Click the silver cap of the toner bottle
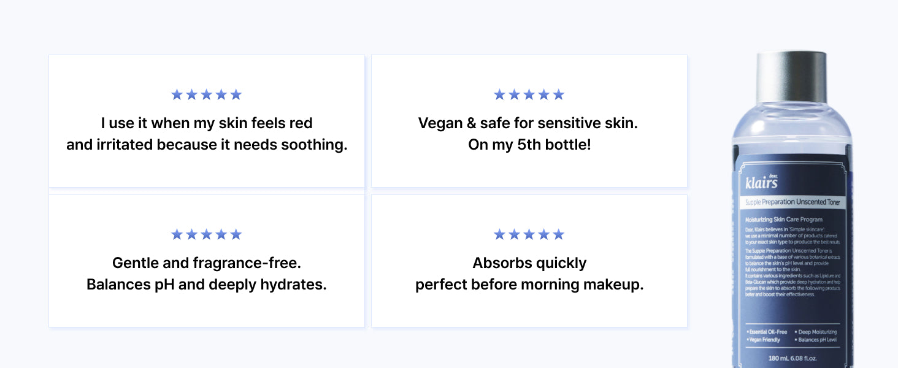 791,77
